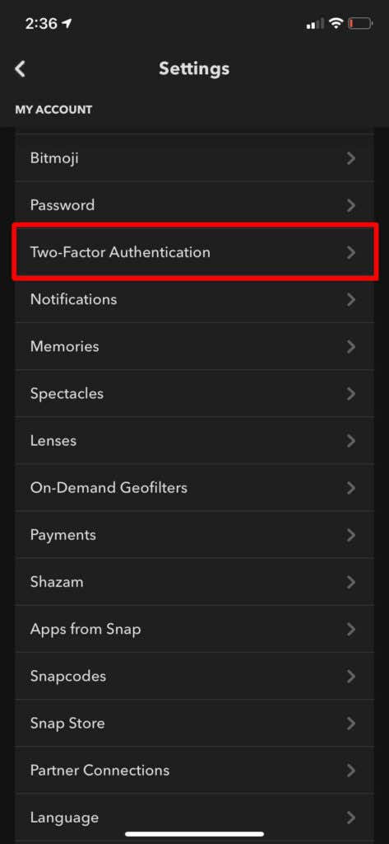Tap the back arrow in Settings header
The image size is (389, 844).
[20, 69]
